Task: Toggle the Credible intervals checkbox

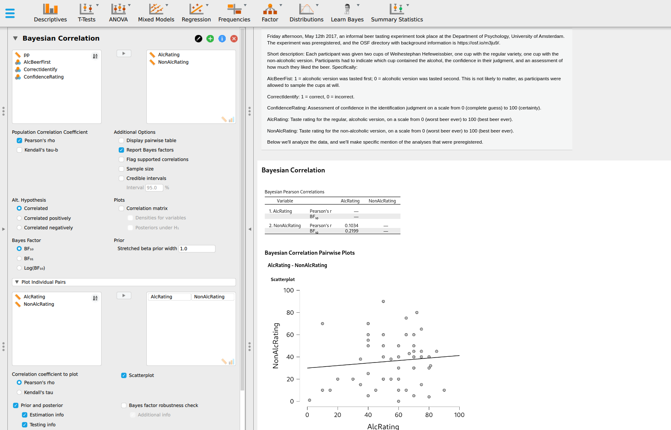Action: click(122, 179)
